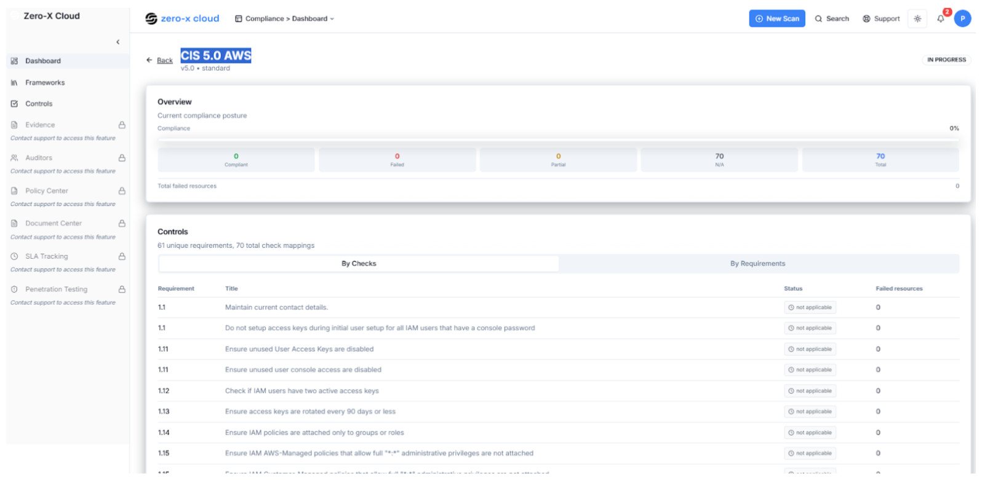Viewport: 993px width, 480px height.
Task: Click the Controls checkbox icon in sidebar
Action: point(14,104)
